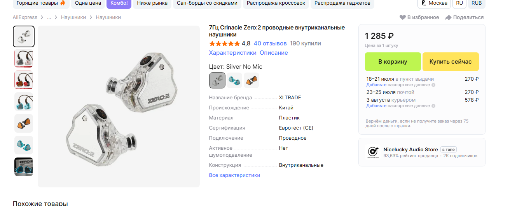Click info icon beside first passport data note

(x=433, y=85)
